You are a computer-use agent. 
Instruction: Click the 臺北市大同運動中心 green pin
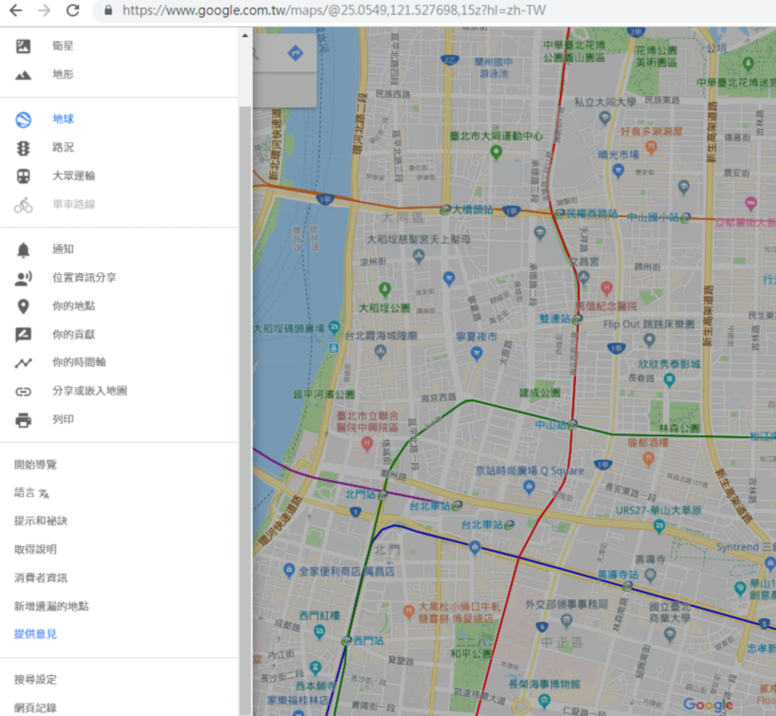pos(496,152)
